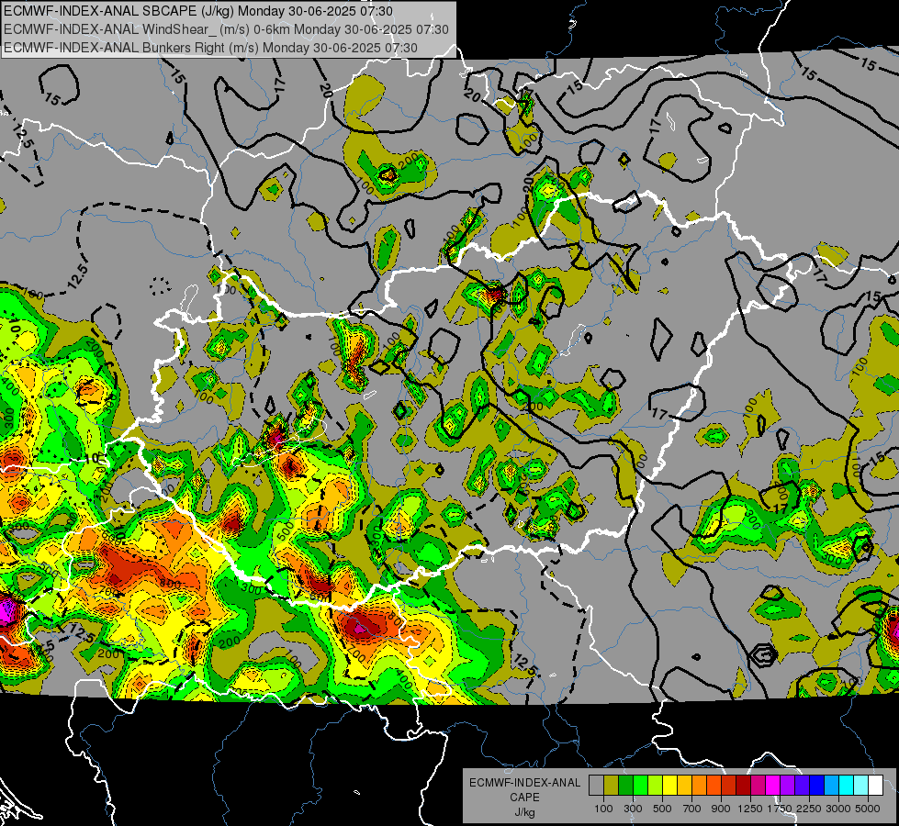Screen dimensions: 899x826
Task: Select the dark red legend swatch before 1250
Action: pos(743,785)
